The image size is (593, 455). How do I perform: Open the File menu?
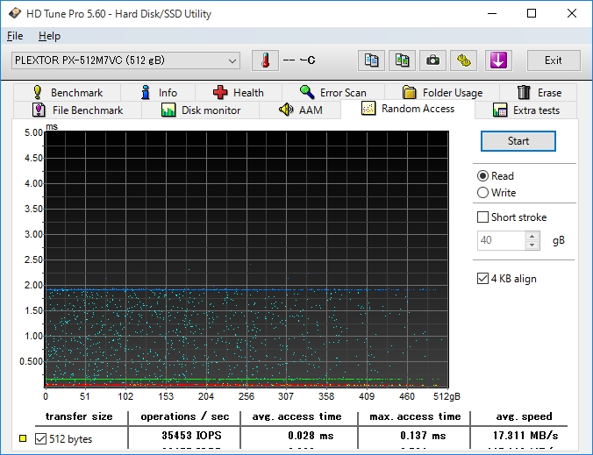[x=15, y=36]
